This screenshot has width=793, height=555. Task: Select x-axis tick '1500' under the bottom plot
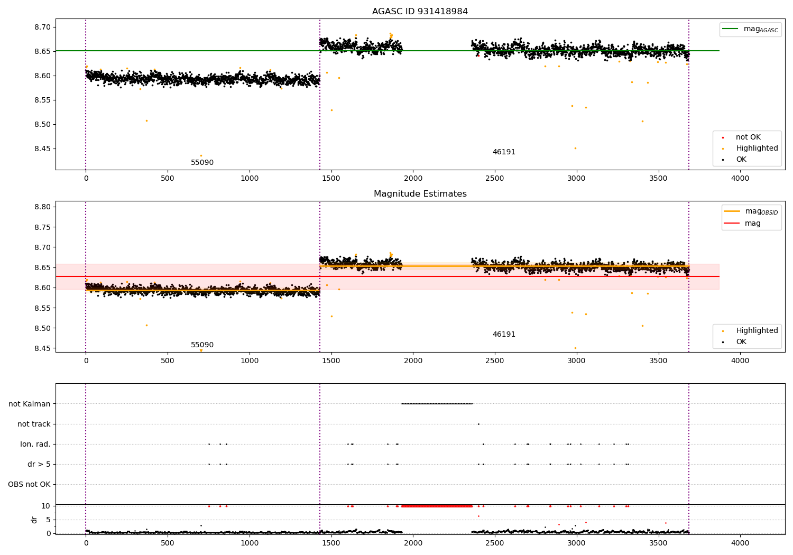tap(331, 543)
